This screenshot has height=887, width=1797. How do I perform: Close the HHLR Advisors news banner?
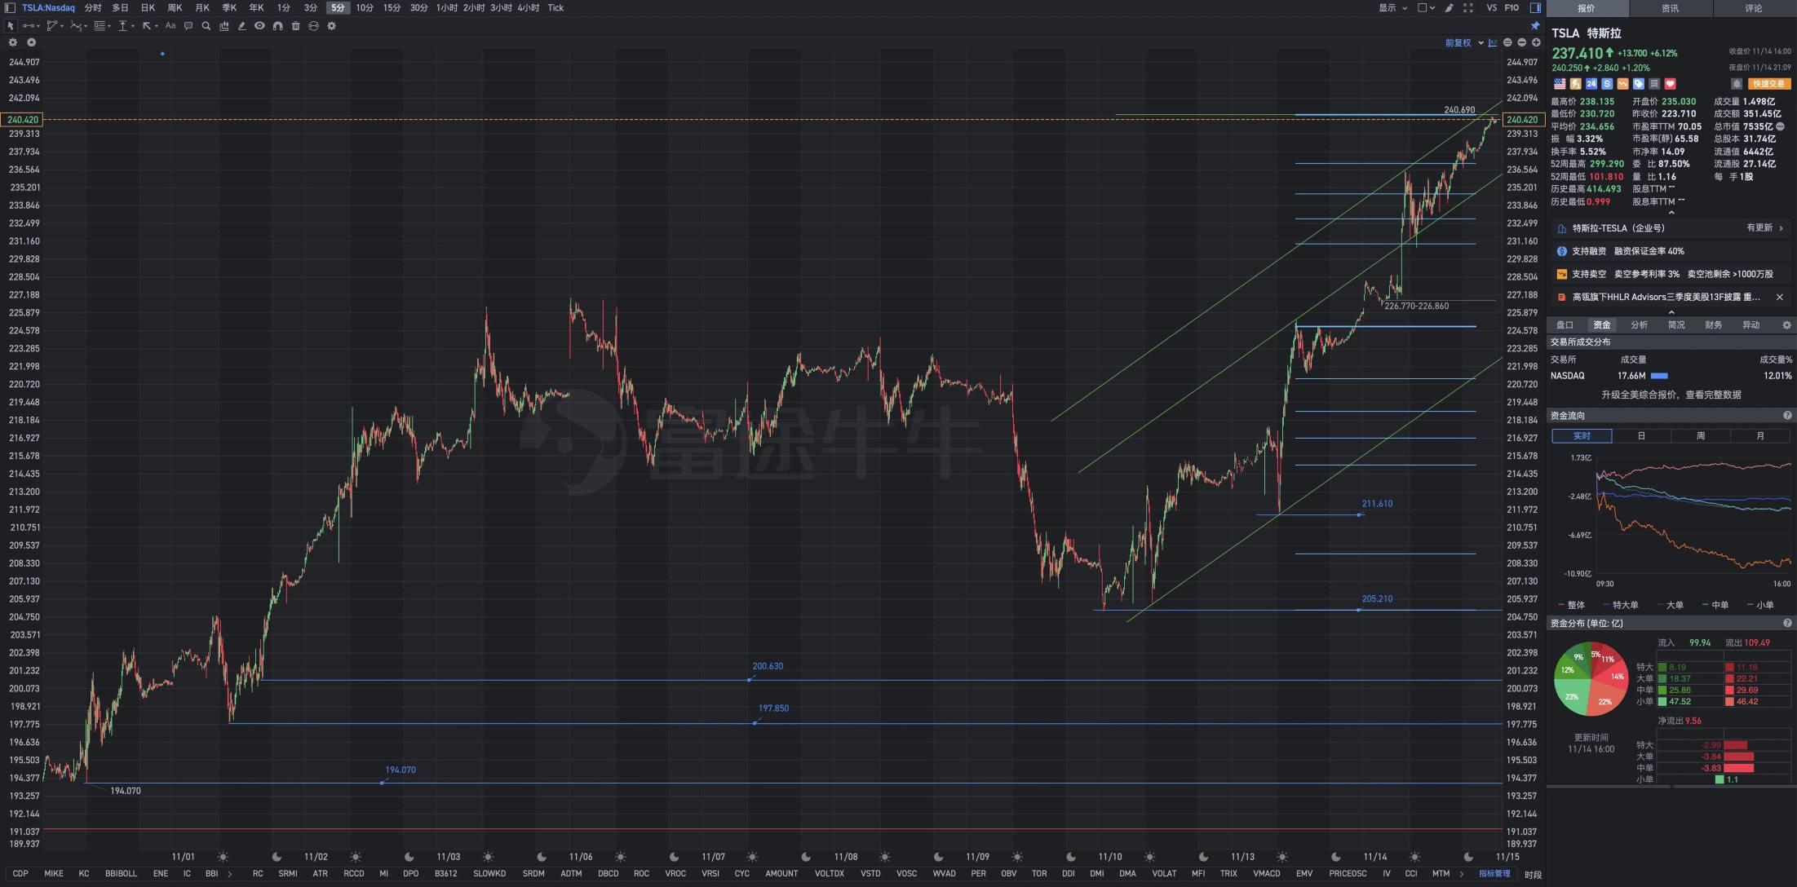[1780, 297]
